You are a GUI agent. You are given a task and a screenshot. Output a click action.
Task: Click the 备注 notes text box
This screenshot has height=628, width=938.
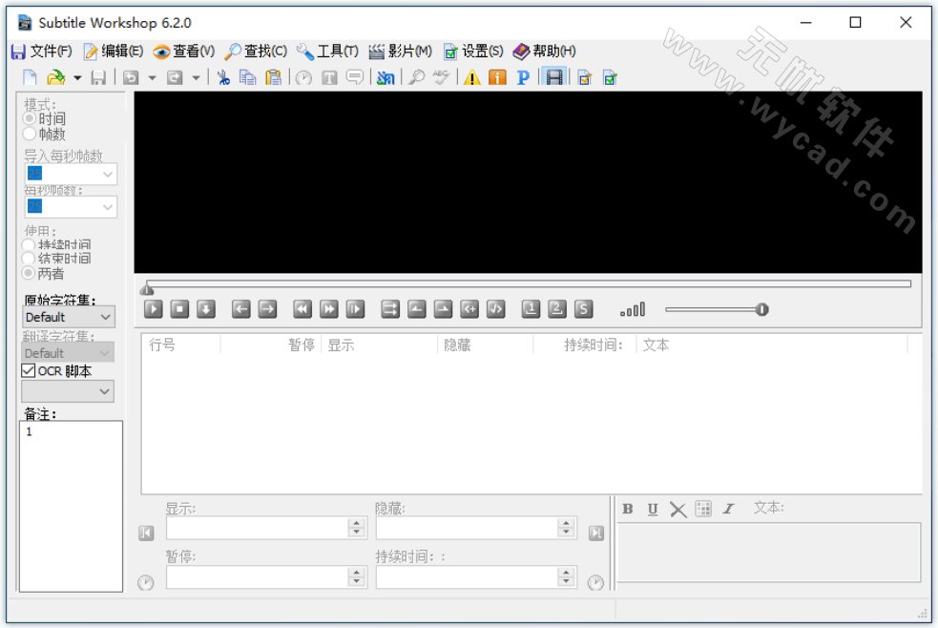tap(72, 506)
